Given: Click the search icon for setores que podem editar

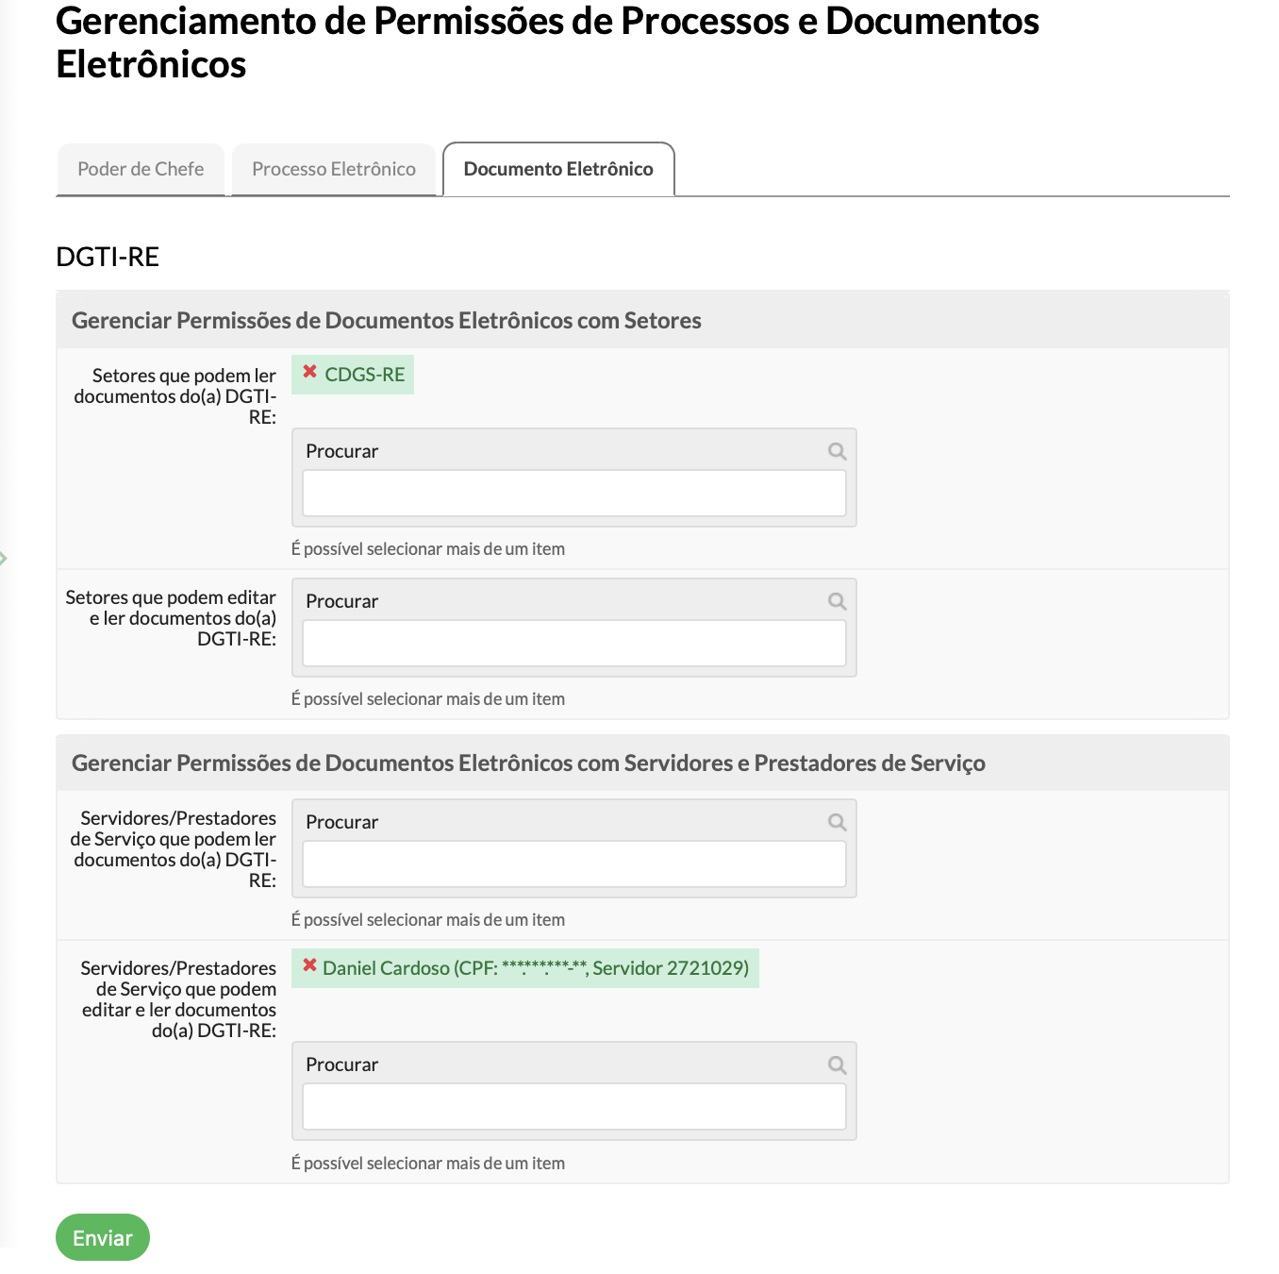Looking at the screenshot, I should [x=836, y=600].
